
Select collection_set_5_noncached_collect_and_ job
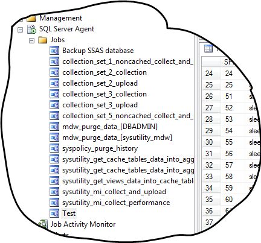[x=127, y=116]
